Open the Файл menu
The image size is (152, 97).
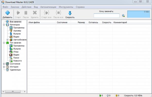[x=5, y=7]
